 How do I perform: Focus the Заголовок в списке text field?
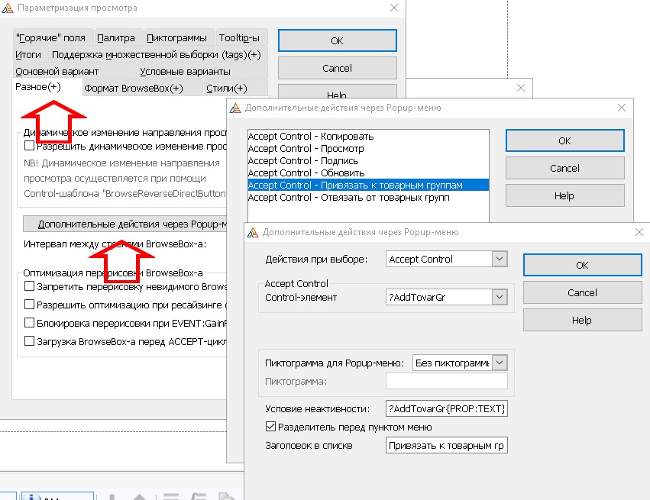click(x=447, y=446)
